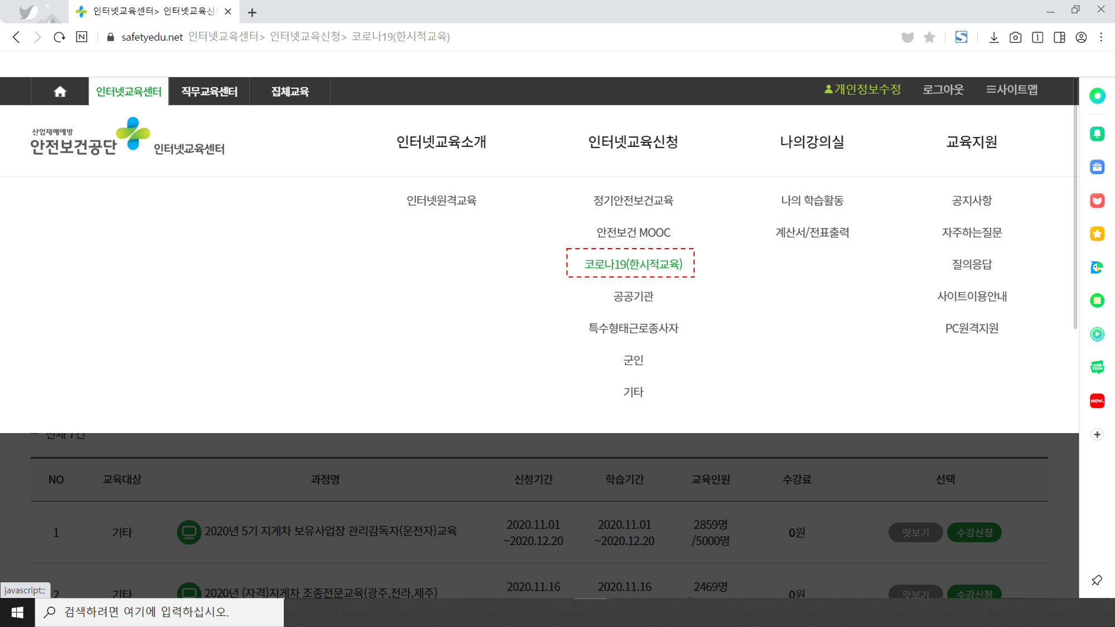1115x627 pixels.
Task: Open a new browser tab
Action: [252, 12]
